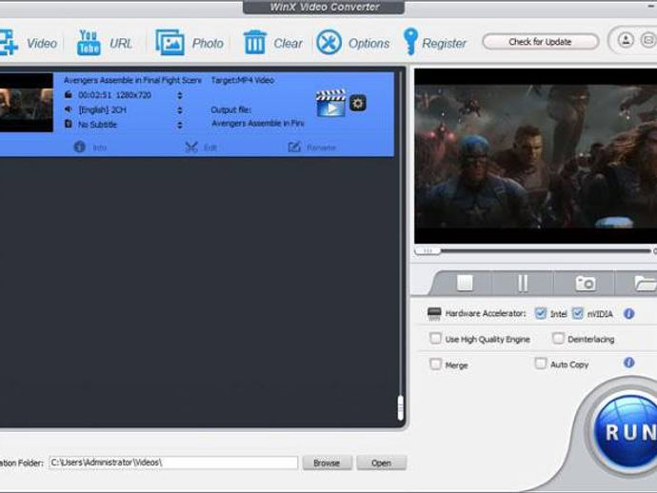Viewport: 657px width, 493px height.
Task: Click the video preview display
Action: [x=535, y=156]
